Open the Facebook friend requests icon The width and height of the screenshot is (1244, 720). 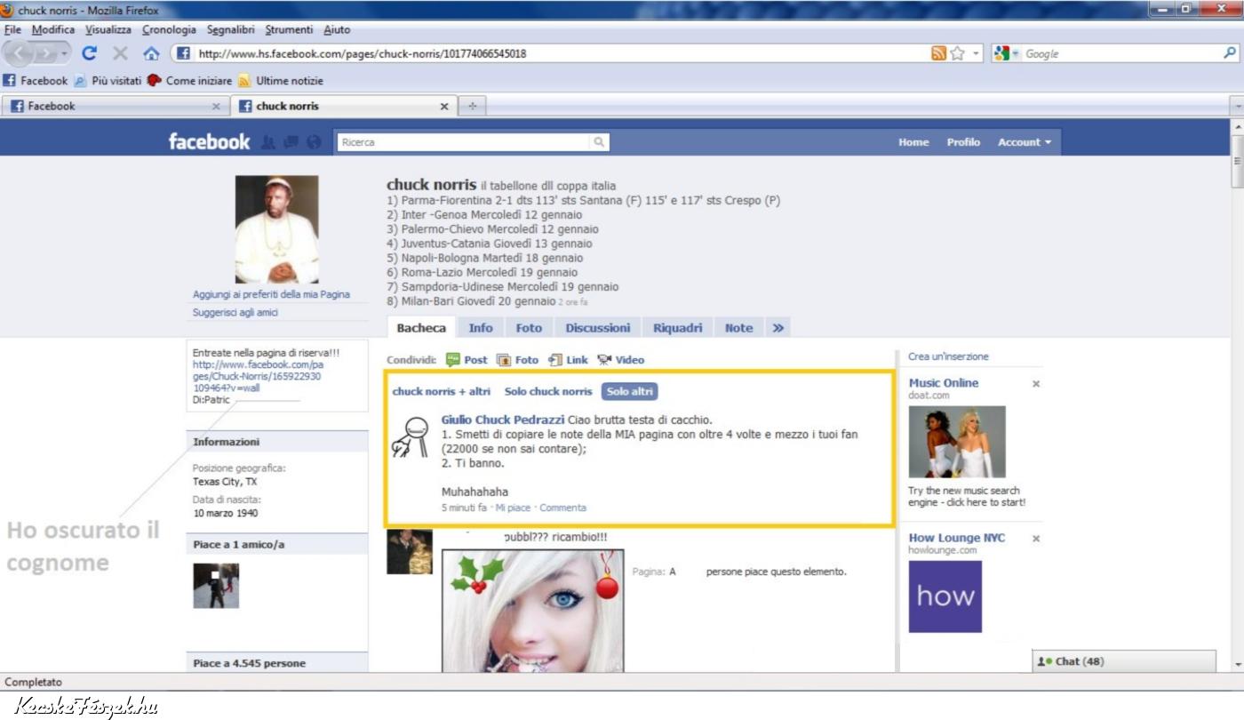(x=268, y=142)
